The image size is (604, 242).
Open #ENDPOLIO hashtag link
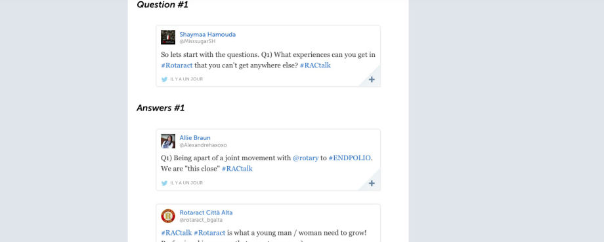coord(350,158)
